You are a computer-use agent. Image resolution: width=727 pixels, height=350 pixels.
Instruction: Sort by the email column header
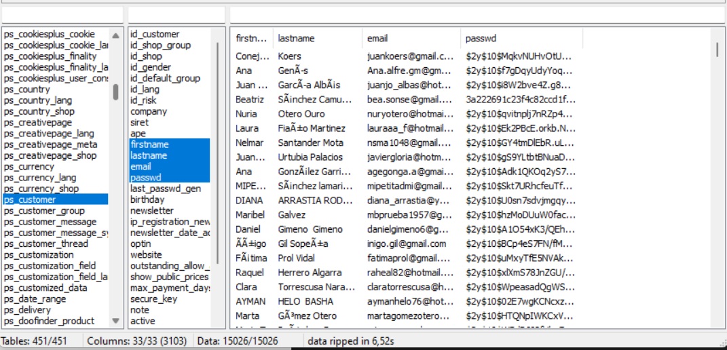pyautogui.click(x=411, y=39)
